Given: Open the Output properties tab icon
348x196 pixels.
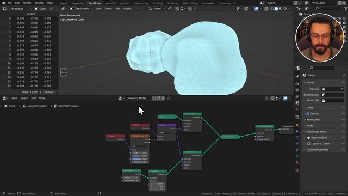Looking at the screenshot, I should coord(297,90).
